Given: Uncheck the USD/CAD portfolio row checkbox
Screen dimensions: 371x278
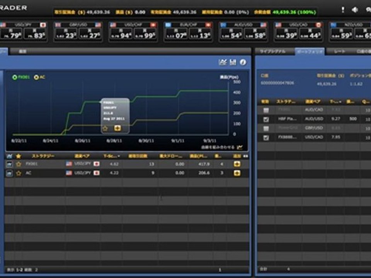Looking at the screenshot, I should [266, 137].
